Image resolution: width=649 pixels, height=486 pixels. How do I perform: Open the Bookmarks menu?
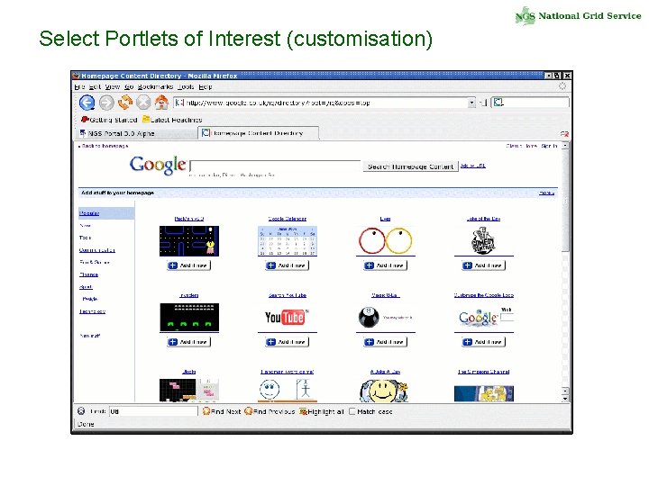[155, 86]
